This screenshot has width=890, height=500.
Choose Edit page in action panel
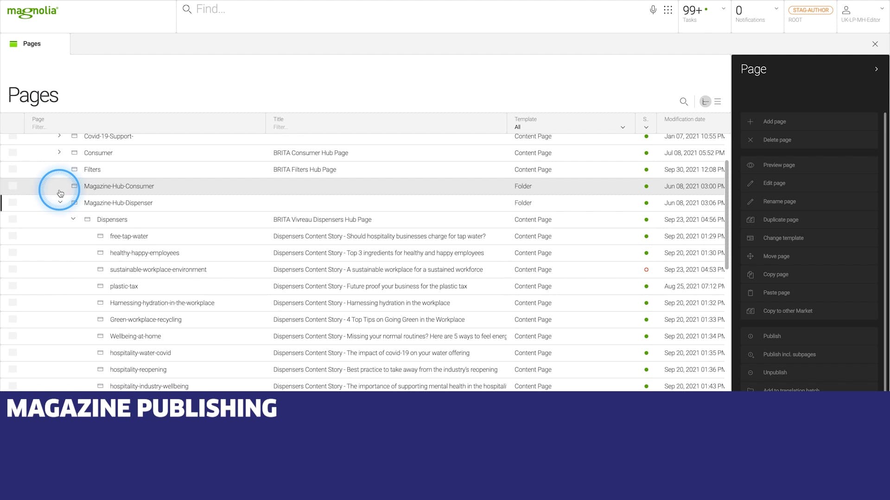point(809,183)
